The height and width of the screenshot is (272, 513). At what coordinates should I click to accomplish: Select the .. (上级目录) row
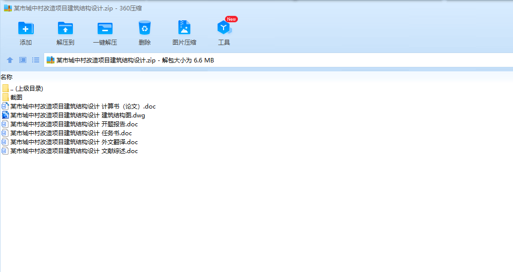click(x=27, y=89)
